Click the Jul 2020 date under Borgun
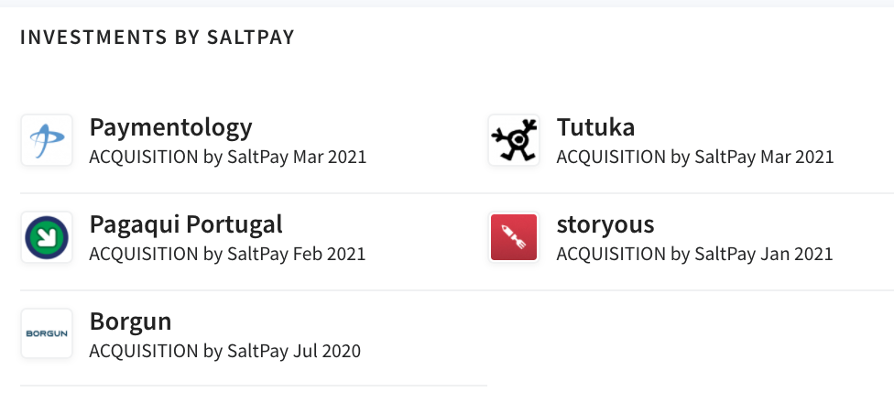 327,351
